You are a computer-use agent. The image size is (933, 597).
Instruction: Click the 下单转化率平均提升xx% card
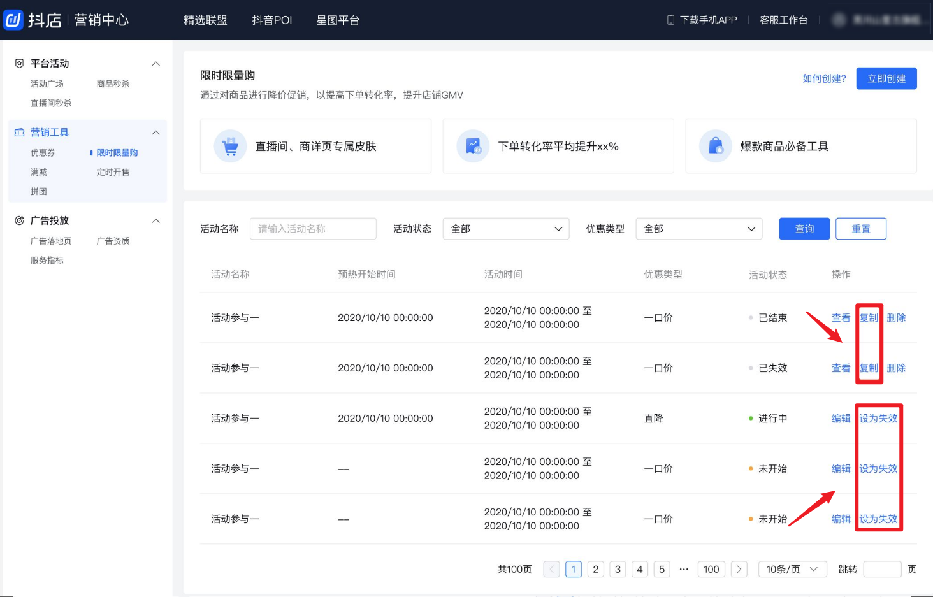coord(558,146)
